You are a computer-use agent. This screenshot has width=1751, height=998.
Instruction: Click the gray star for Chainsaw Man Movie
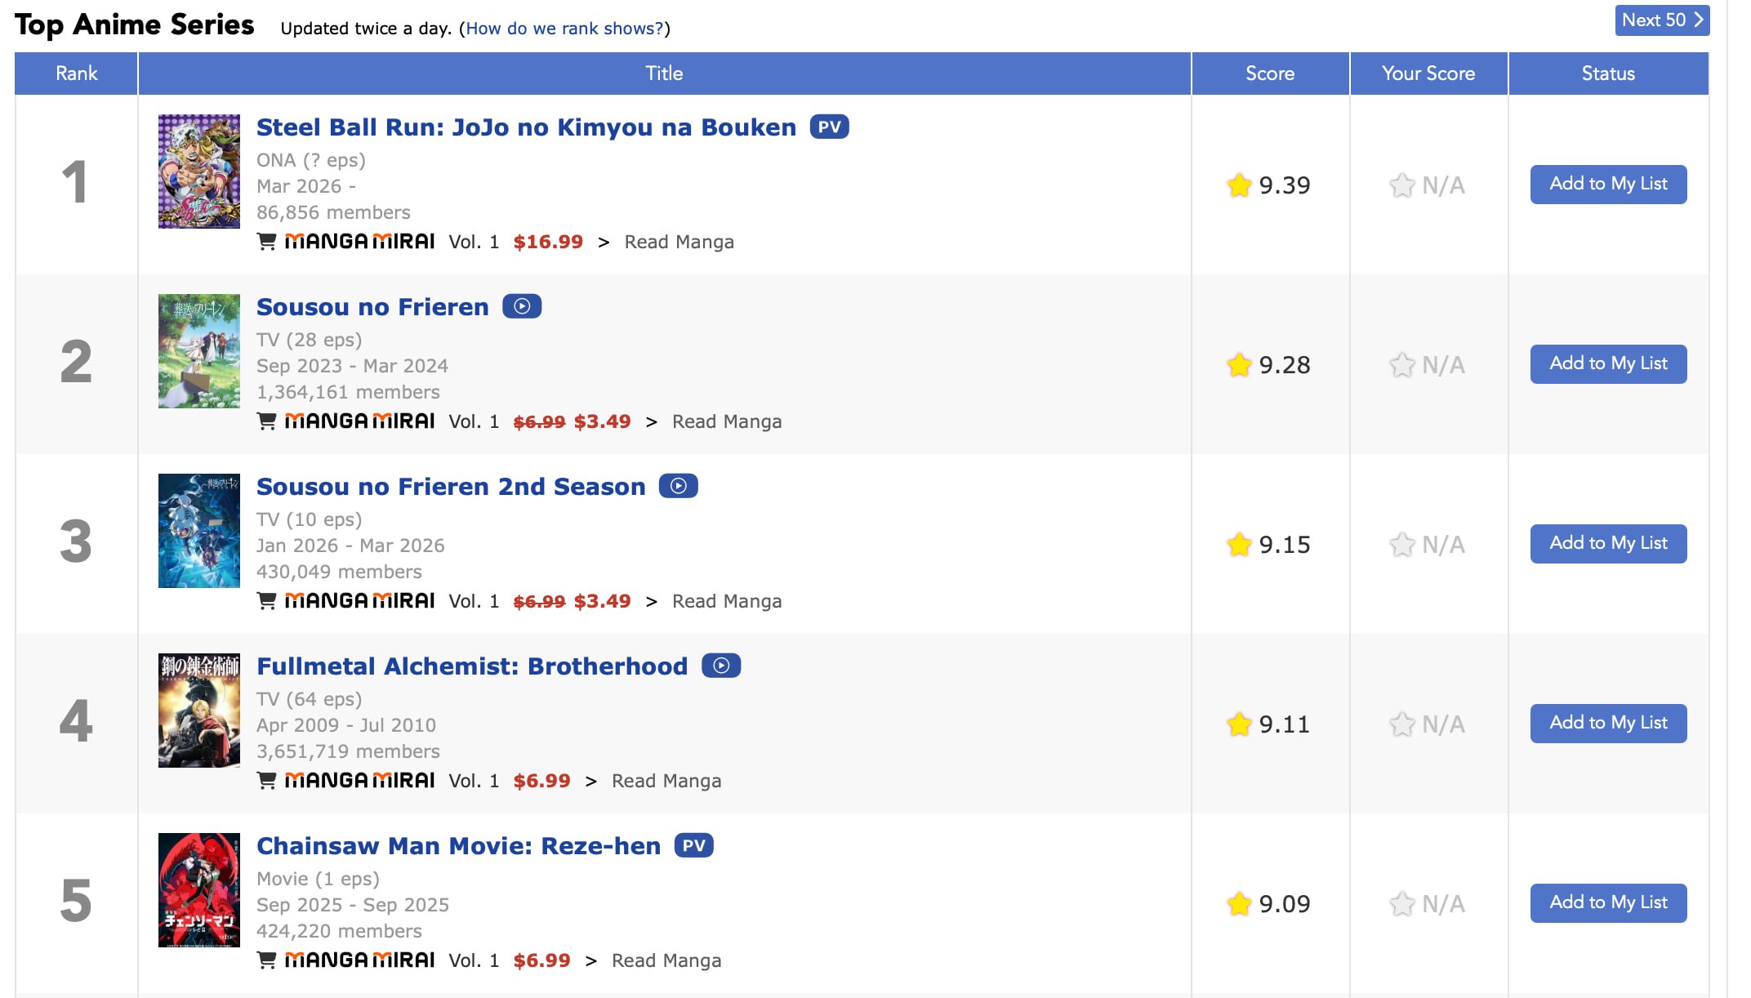click(x=1401, y=904)
